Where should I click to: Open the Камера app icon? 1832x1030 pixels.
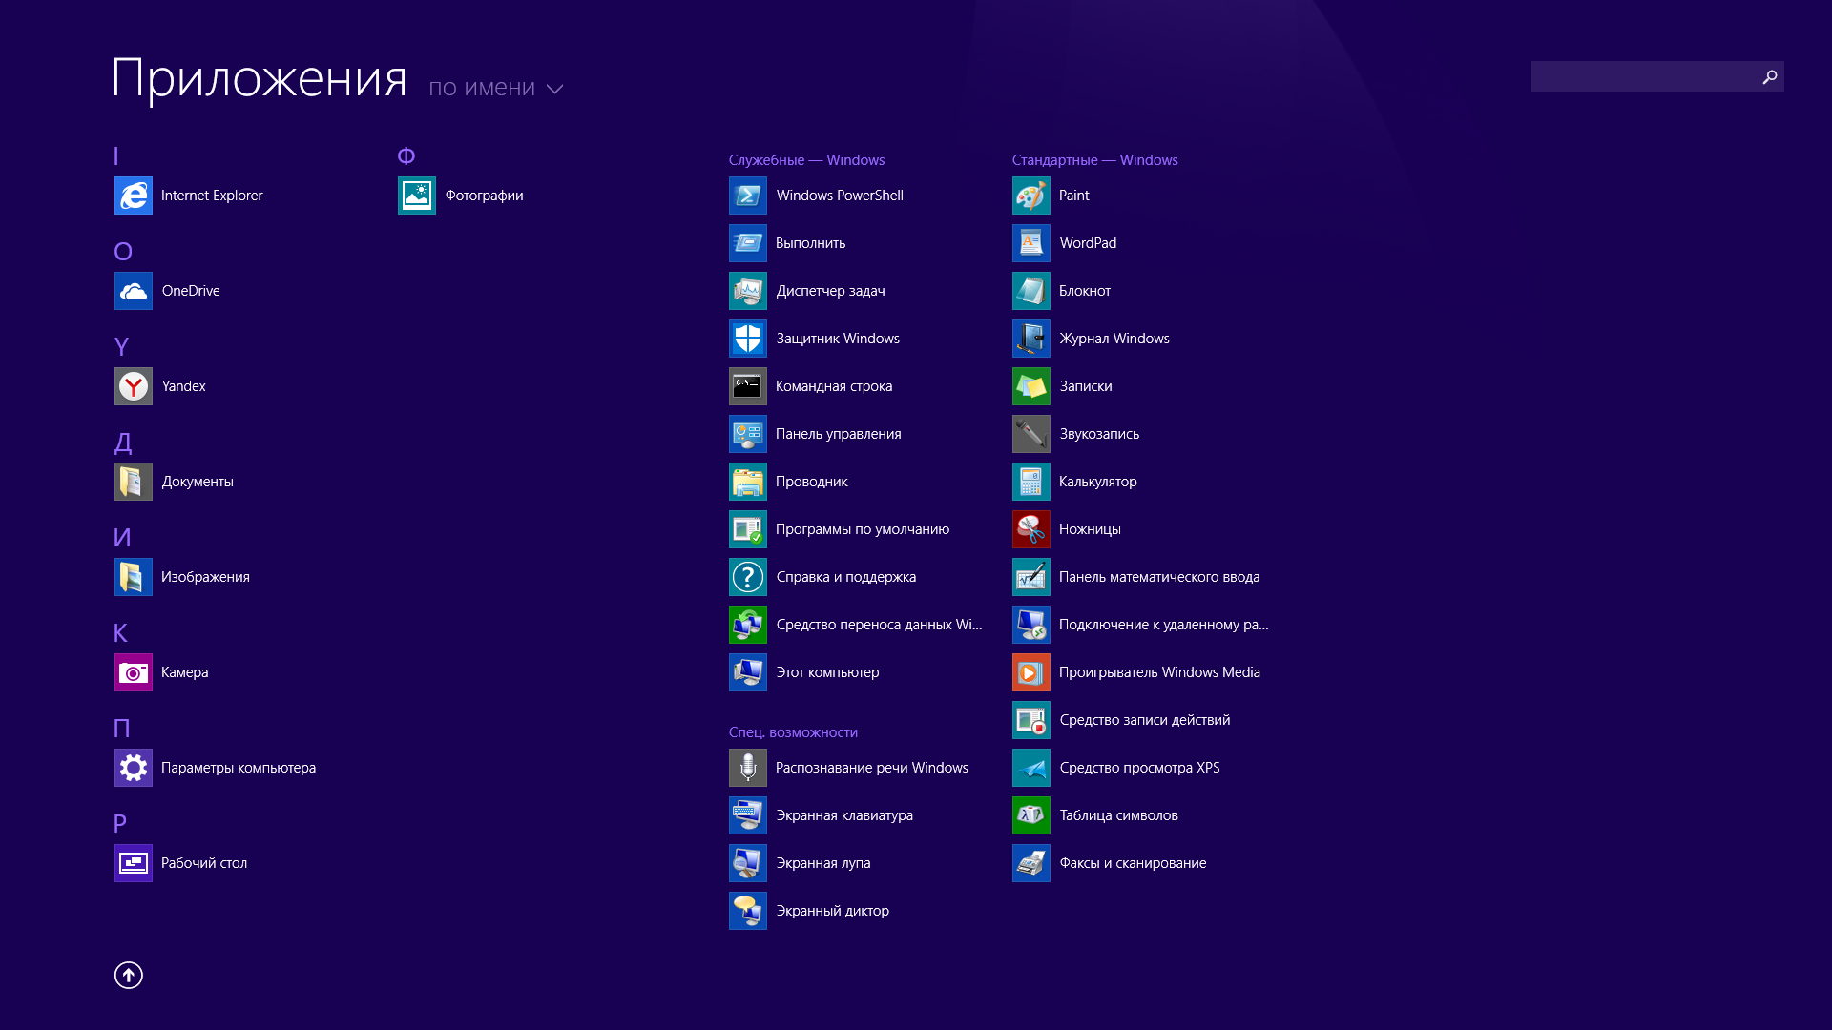pos(134,672)
